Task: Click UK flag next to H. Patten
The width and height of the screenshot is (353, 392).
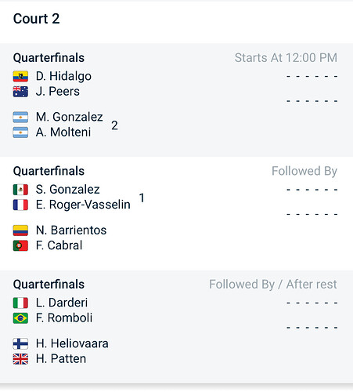Action: [20, 359]
